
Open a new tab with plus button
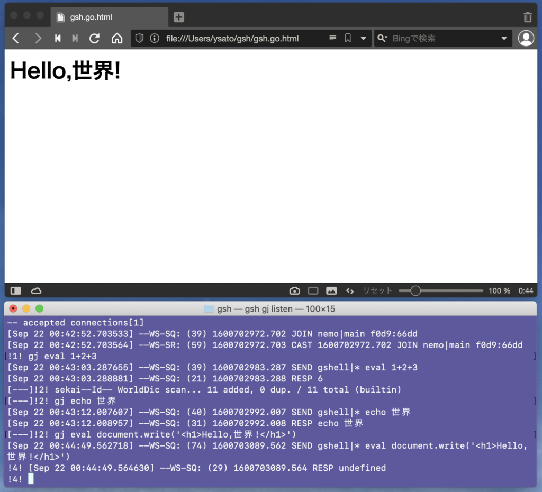(x=179, y=17)
